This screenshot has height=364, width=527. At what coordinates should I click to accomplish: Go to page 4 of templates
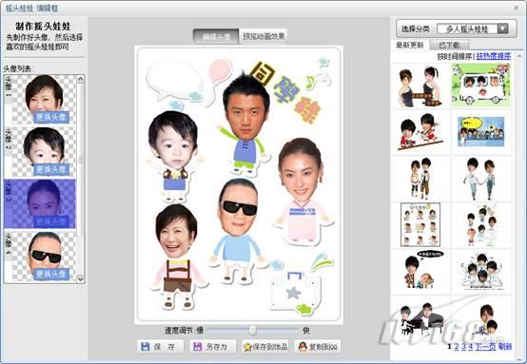471,347
